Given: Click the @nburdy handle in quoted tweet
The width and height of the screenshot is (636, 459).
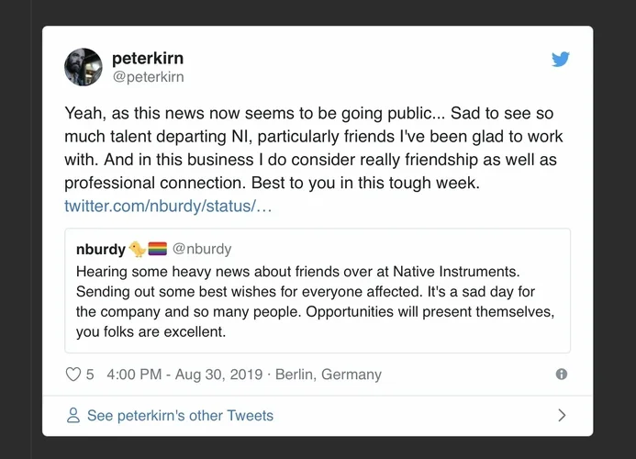Looking at the screenshot, I should (x=202, y=249).
